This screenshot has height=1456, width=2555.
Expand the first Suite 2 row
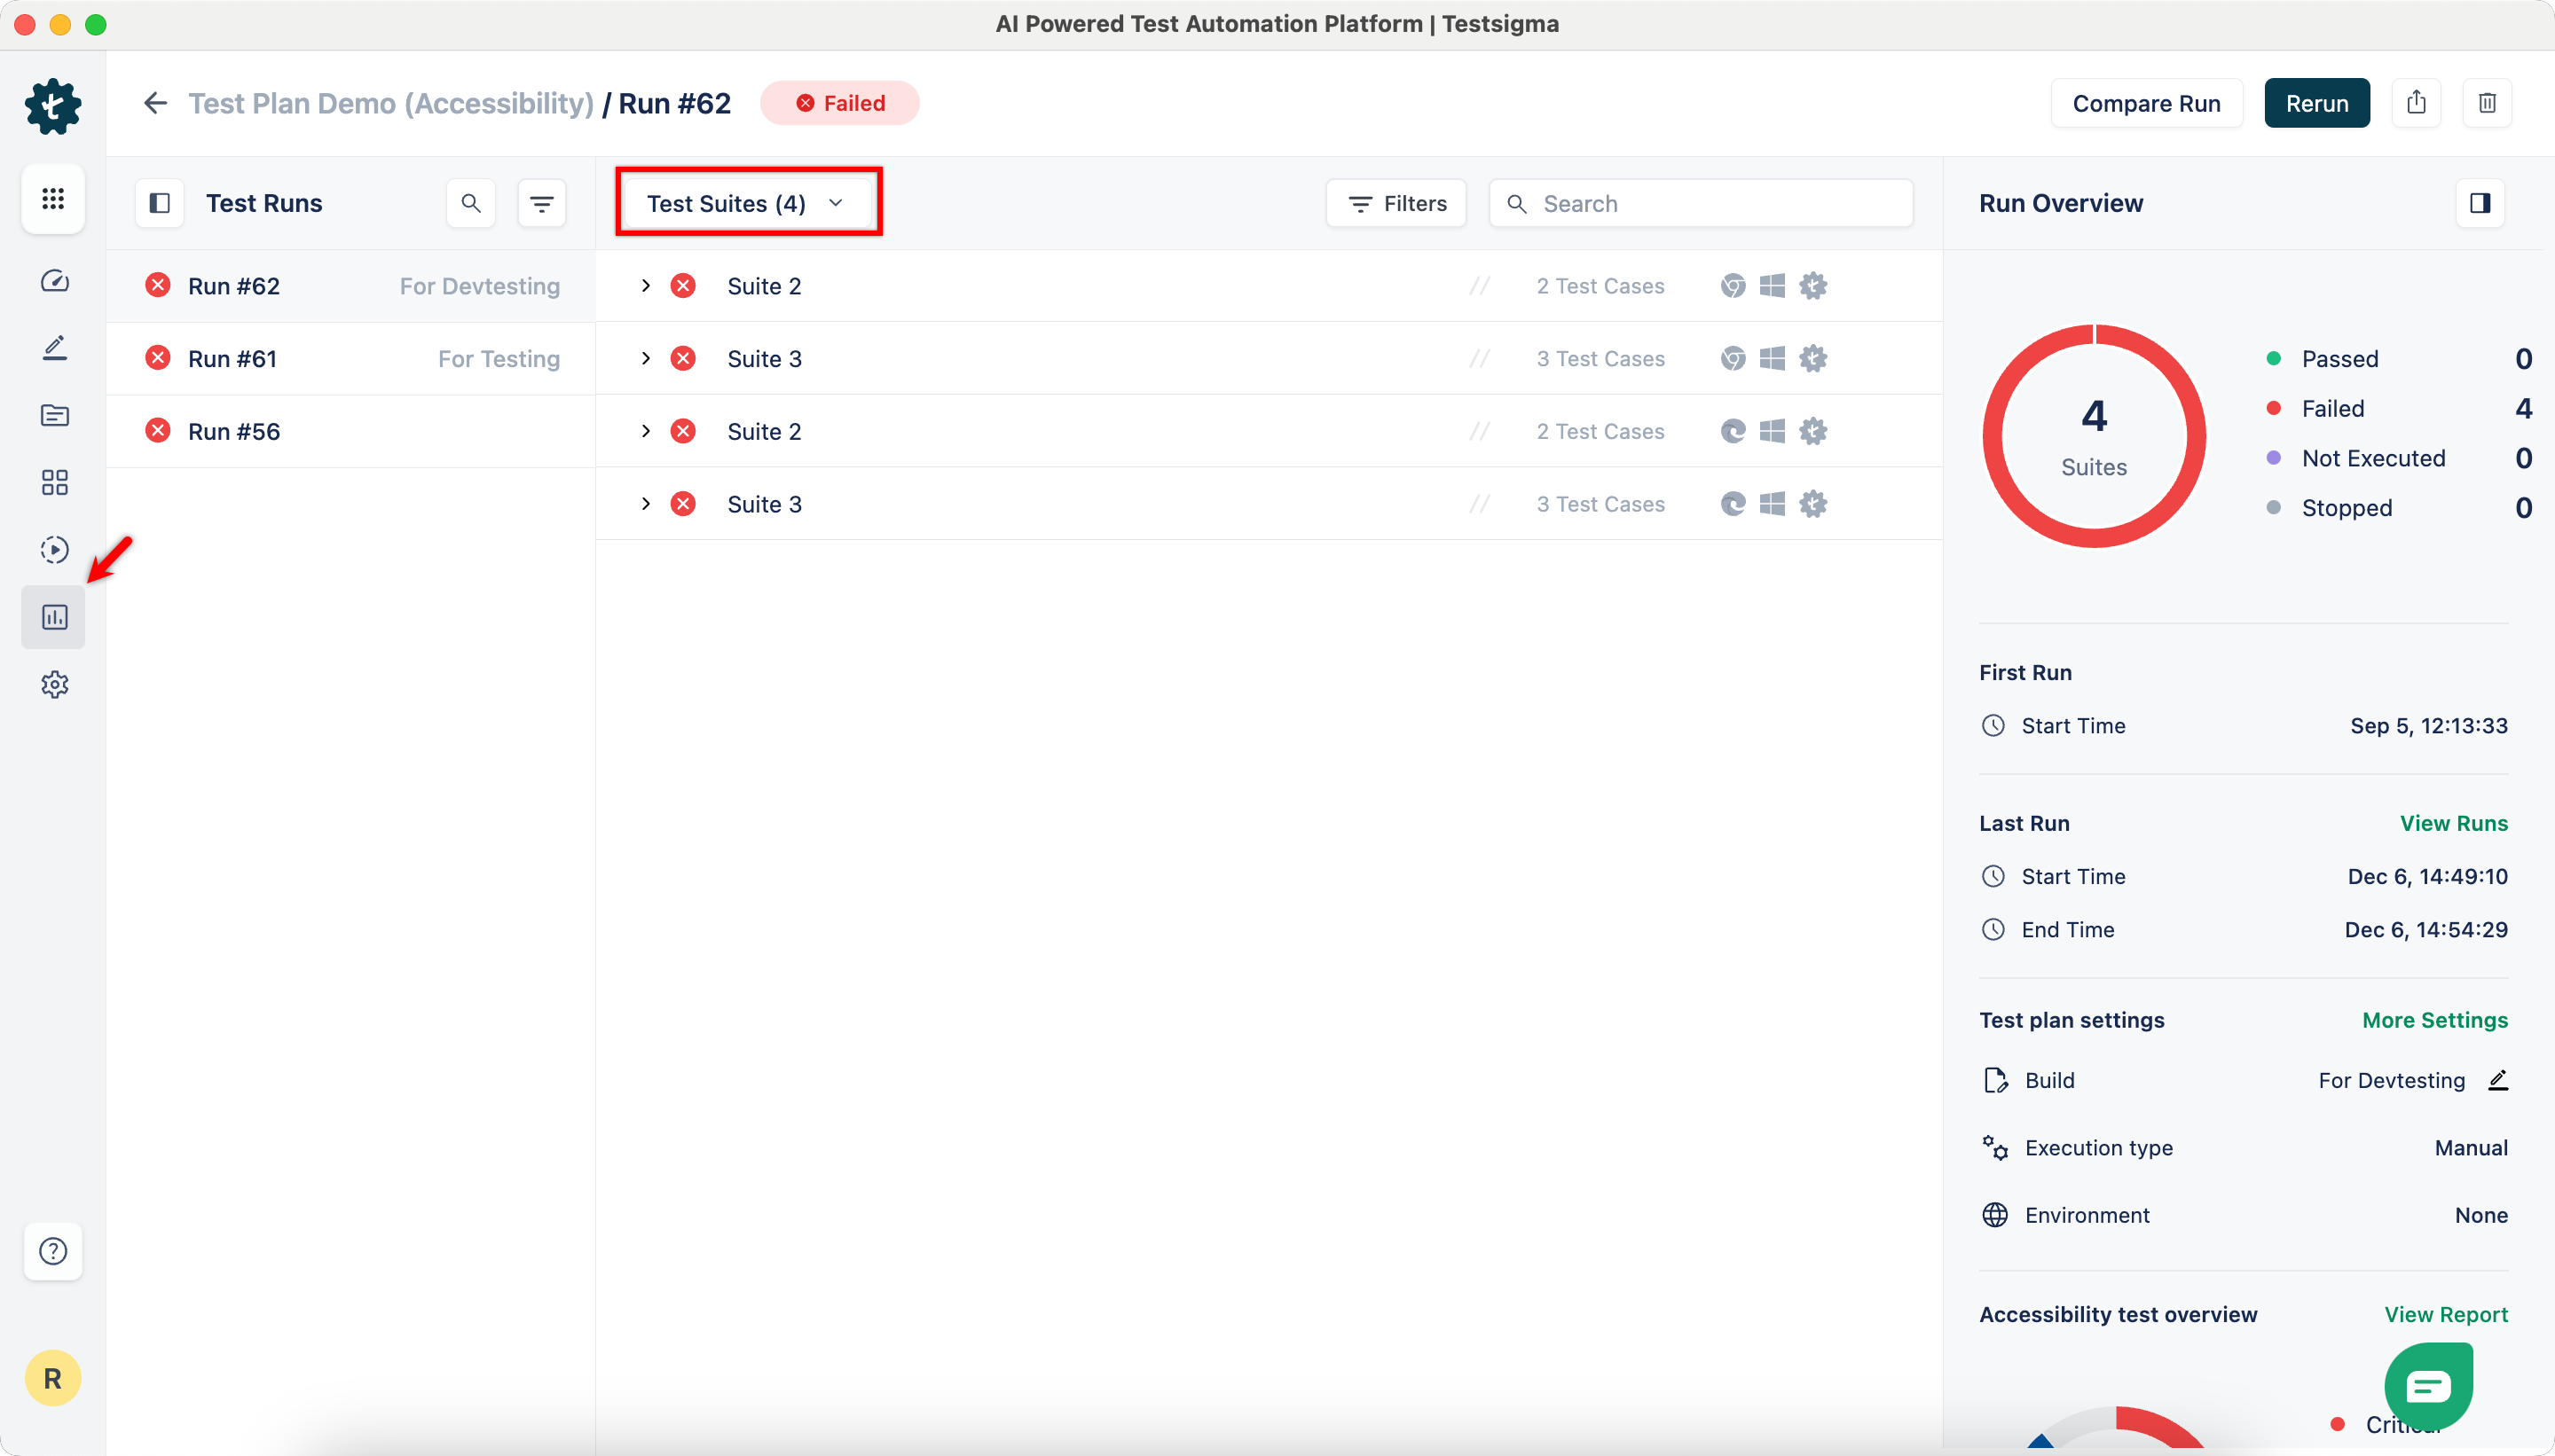[645, 286]
